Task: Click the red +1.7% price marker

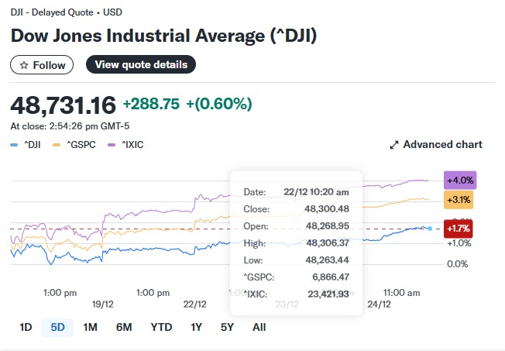Action: [x=458, y=229]
